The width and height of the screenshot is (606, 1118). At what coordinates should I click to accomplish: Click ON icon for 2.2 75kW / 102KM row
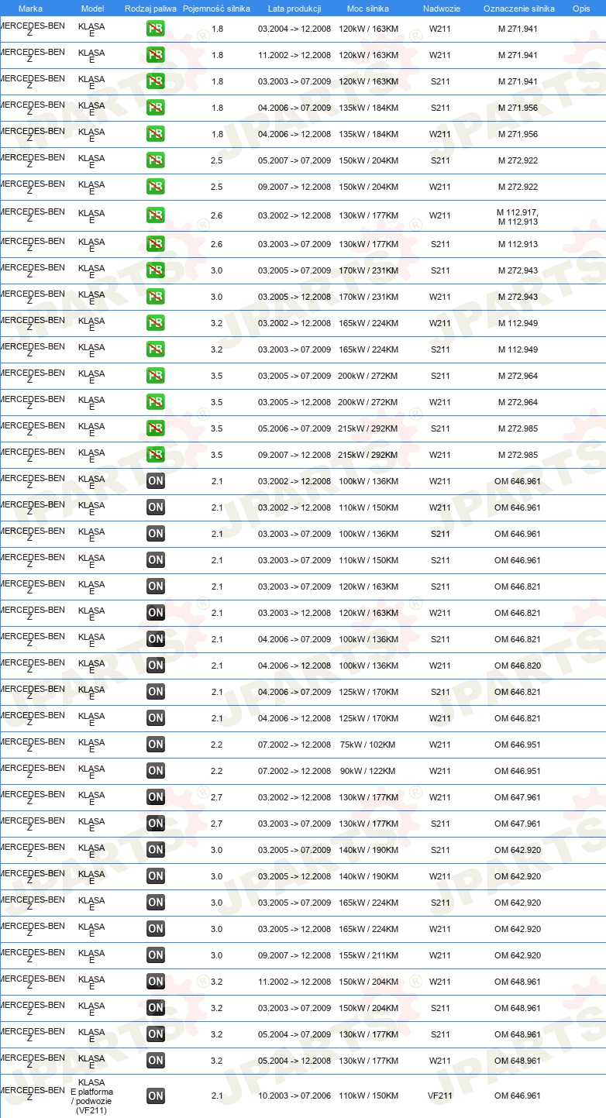(156, 745)
